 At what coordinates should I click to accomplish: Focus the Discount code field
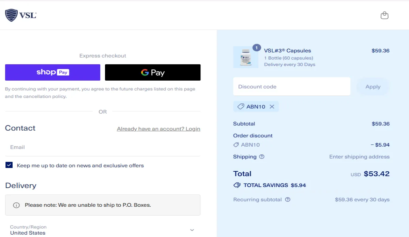[292, 87]
